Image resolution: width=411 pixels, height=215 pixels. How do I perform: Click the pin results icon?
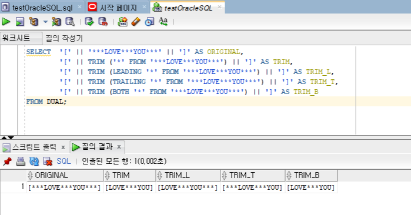coord(7,161)
